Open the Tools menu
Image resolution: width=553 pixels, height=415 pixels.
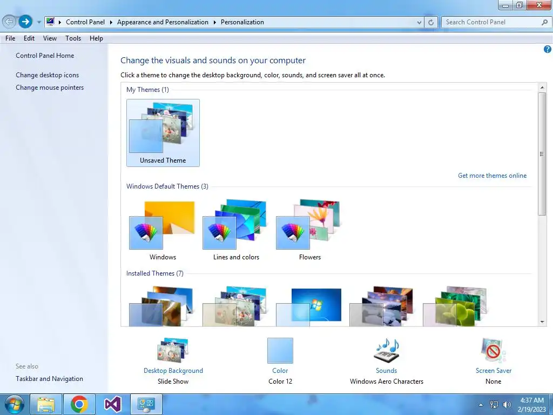point(73,38)
